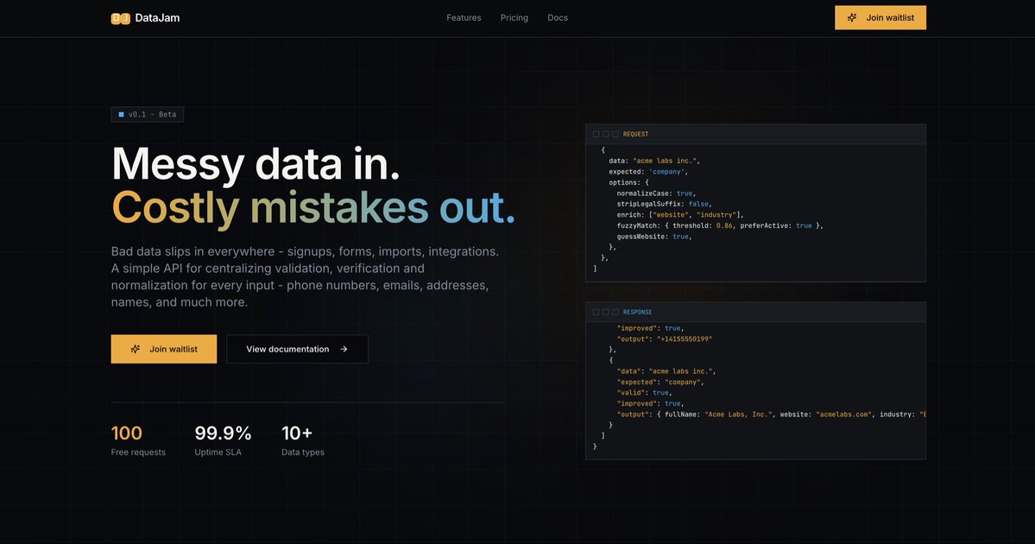The width and height of the screenshot is (1035, 544).
Task: Click 'Costly mistakes out.' headline
Action: click(x=312, y=207)
